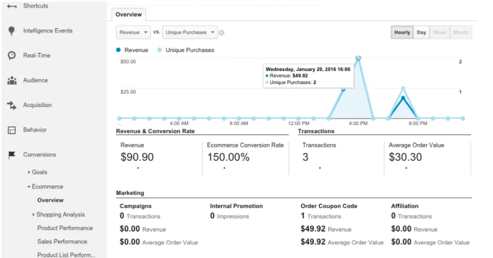Click Affiliation $0.00 Average Order Value
The height and width of the screenshot is (258, 493).
tap(430, 242)
